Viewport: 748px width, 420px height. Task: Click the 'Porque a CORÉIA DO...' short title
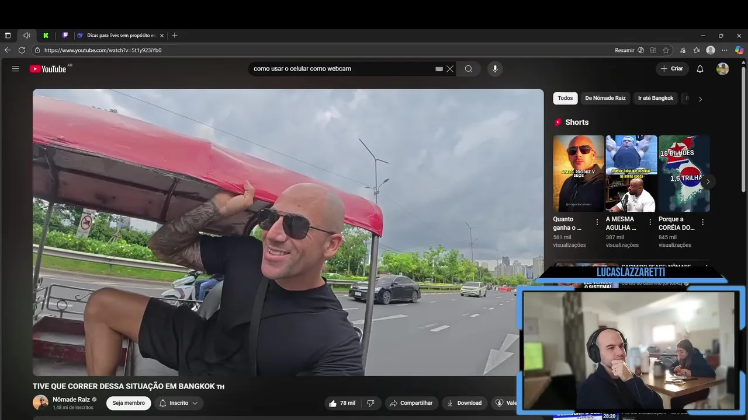tap(677, 223)
